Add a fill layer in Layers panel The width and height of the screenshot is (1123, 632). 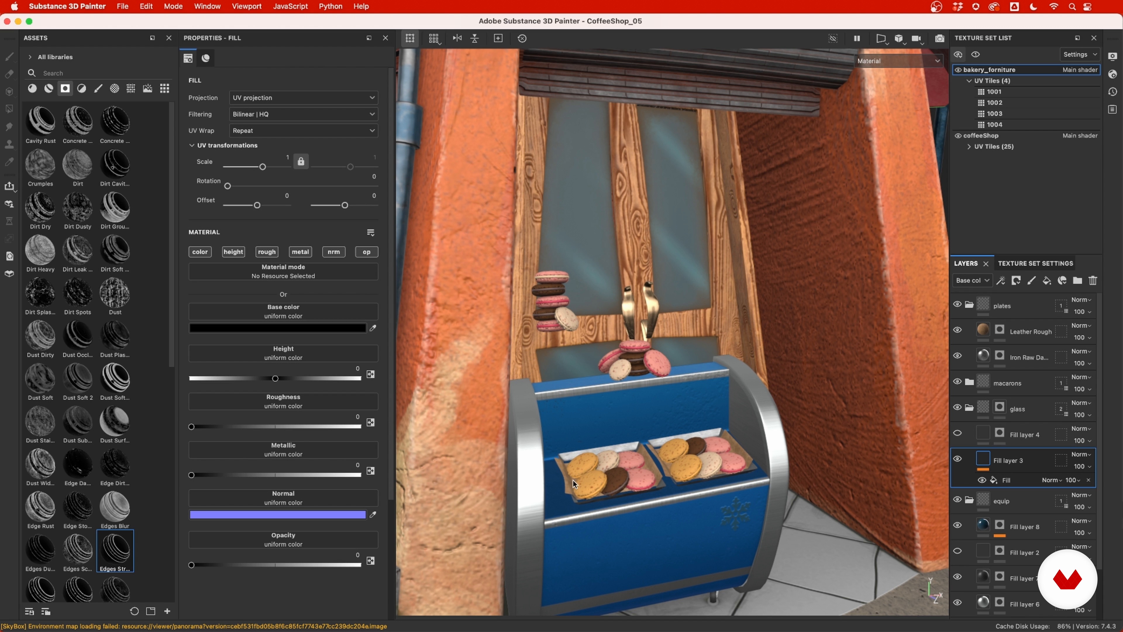pyautogui.click(x=1047, y=281)
